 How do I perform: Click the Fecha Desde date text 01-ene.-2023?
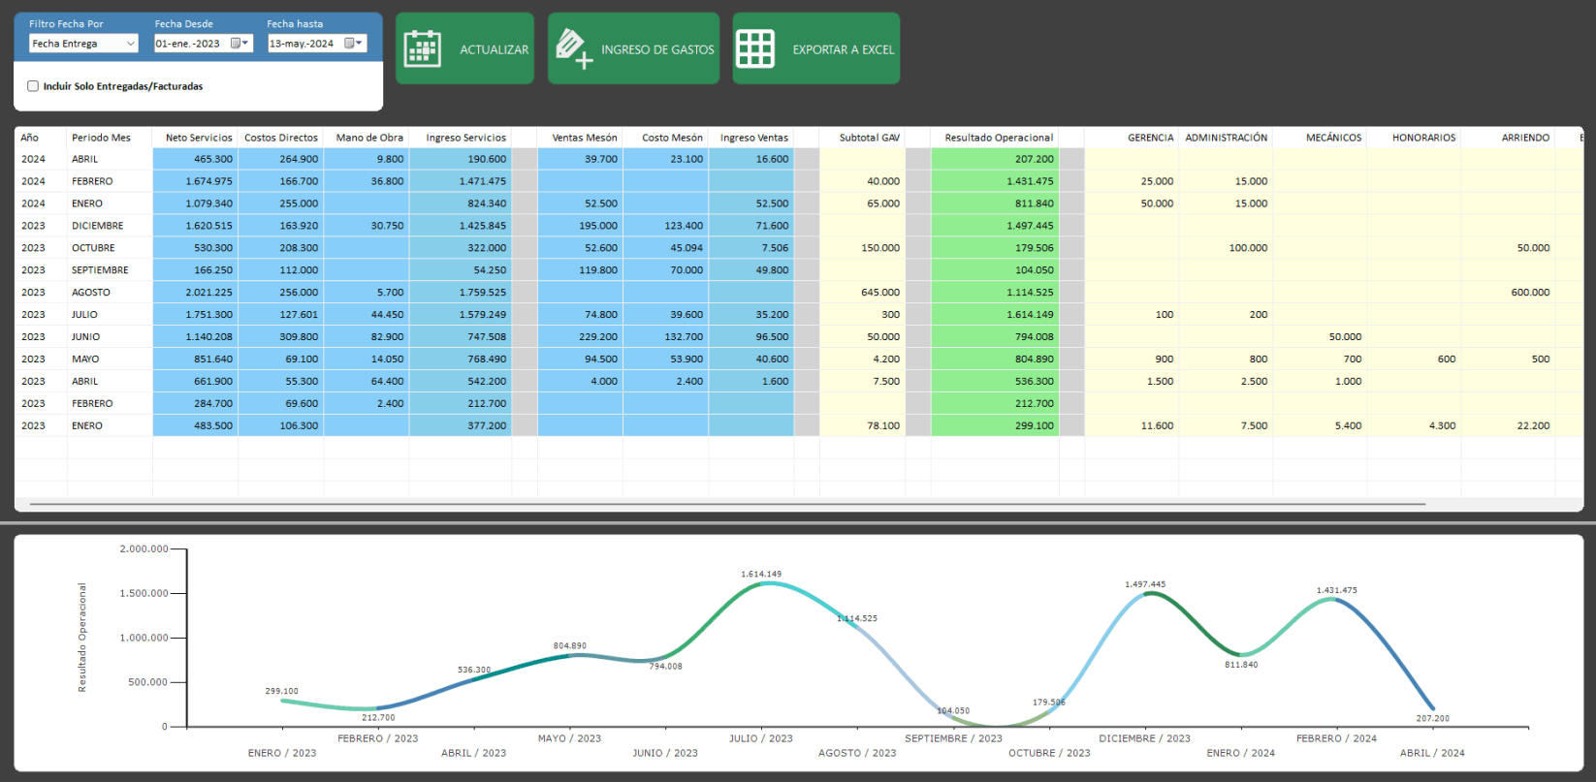point(189,44)
